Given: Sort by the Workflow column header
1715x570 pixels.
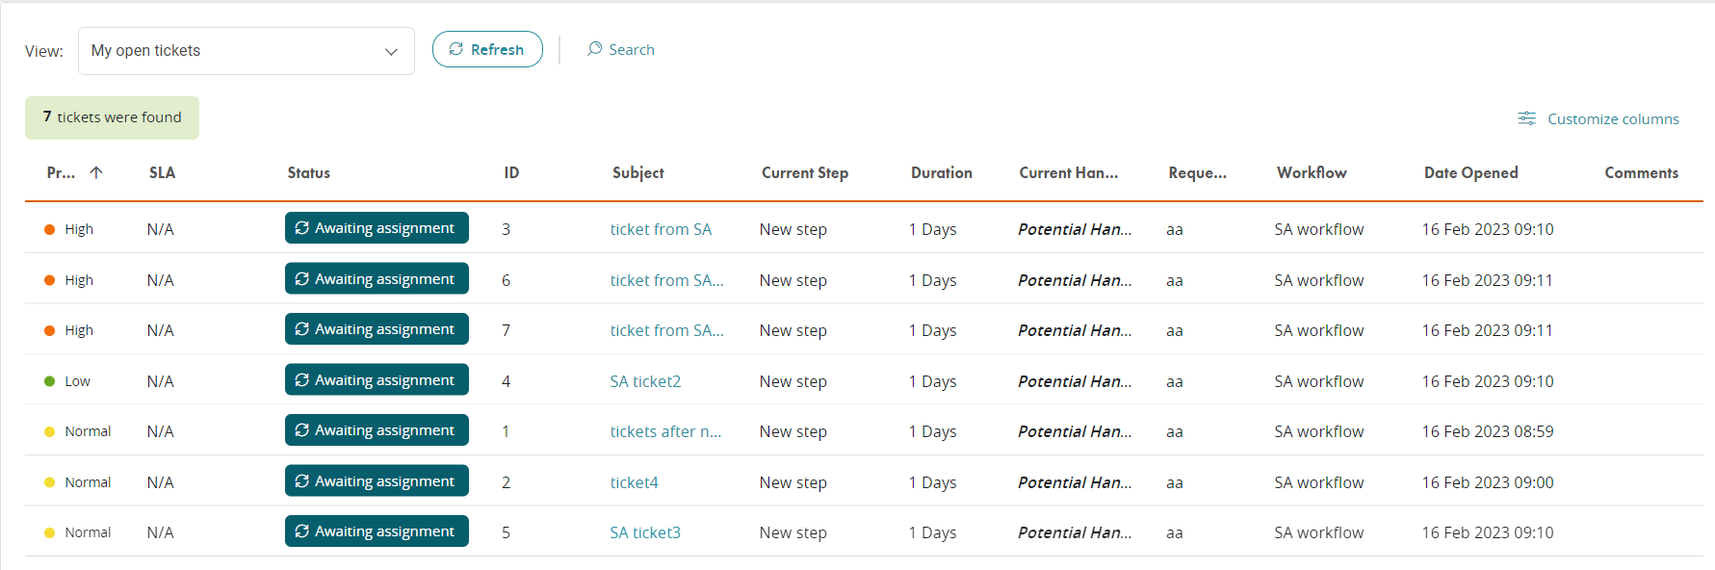Looking at the screenshot, I should click(x=1312, y=172).
